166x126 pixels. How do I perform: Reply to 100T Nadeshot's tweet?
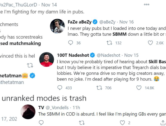pyautogui.click(x=60, y=88)
